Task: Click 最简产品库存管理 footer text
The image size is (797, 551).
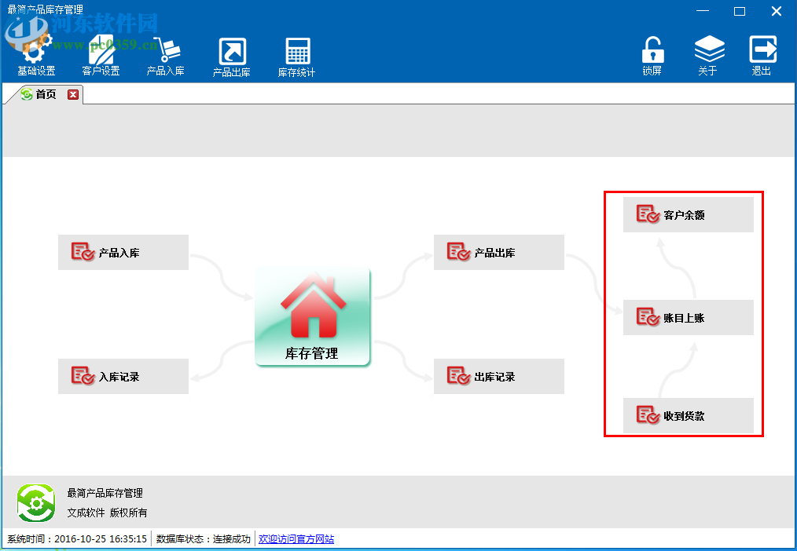Action: click(105, 493)
